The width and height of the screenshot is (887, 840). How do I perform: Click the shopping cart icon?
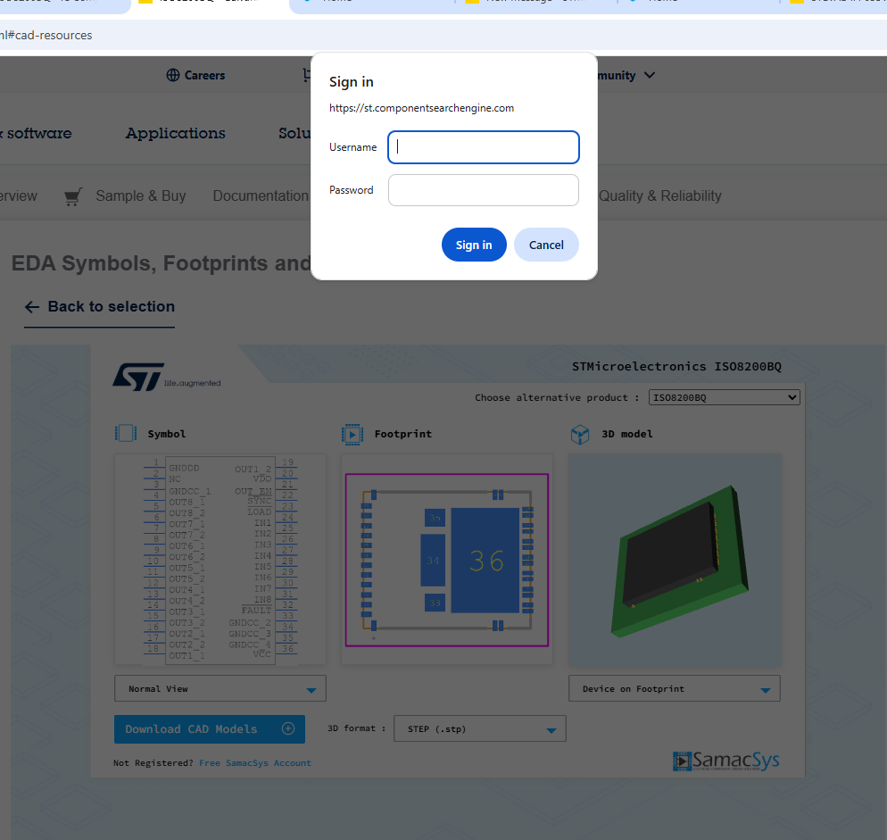click(73, 196)
